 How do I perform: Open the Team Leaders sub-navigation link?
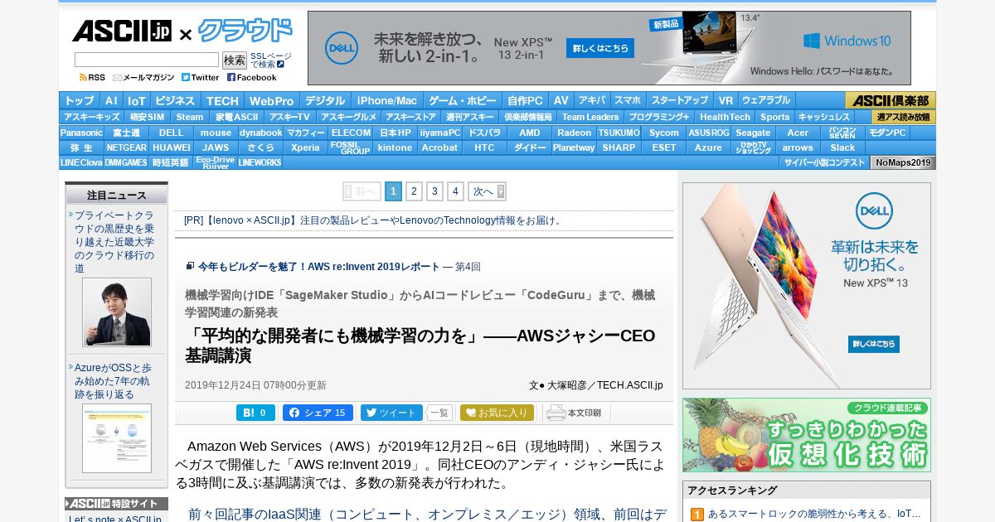[x=590, y=117]
